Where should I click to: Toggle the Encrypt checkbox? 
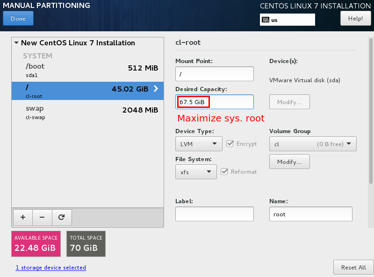click(230, 143)
